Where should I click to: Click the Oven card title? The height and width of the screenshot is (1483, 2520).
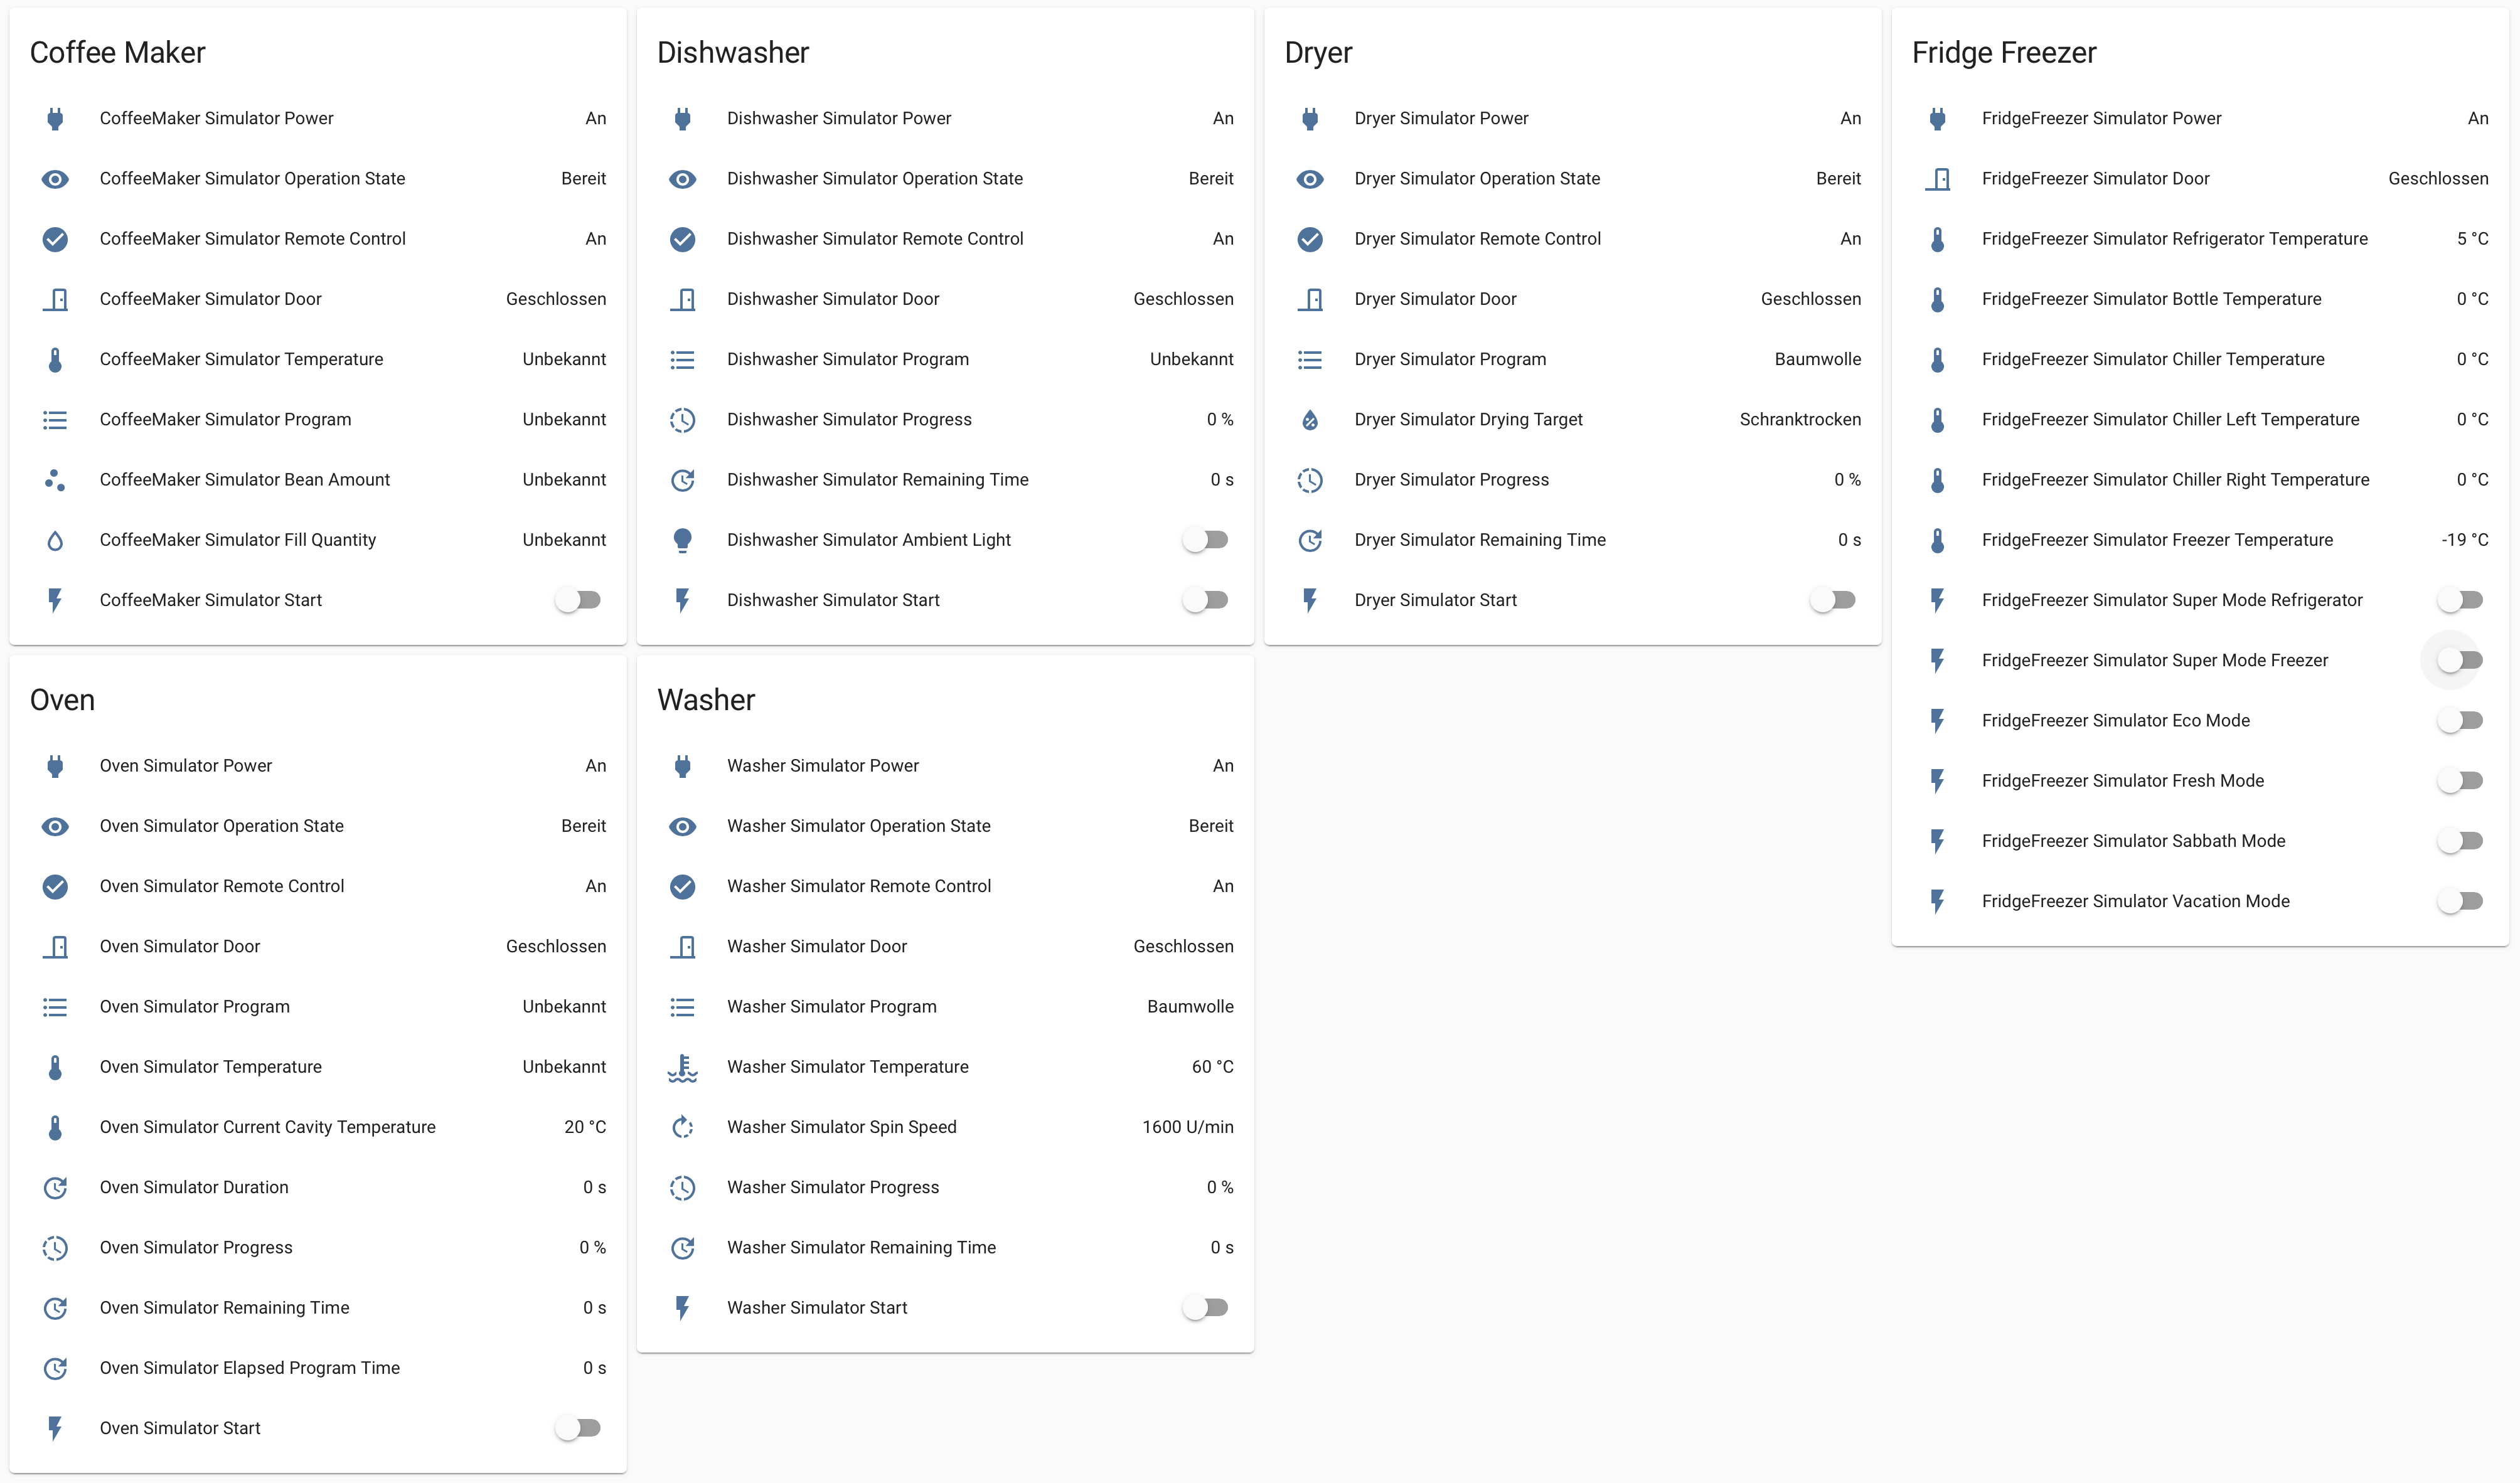click(x=62, y=700)
